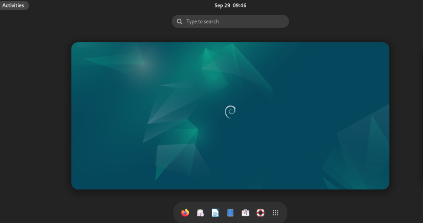Open the Files manager icon
Screen dimensions: 423x223
click(231, 213)
